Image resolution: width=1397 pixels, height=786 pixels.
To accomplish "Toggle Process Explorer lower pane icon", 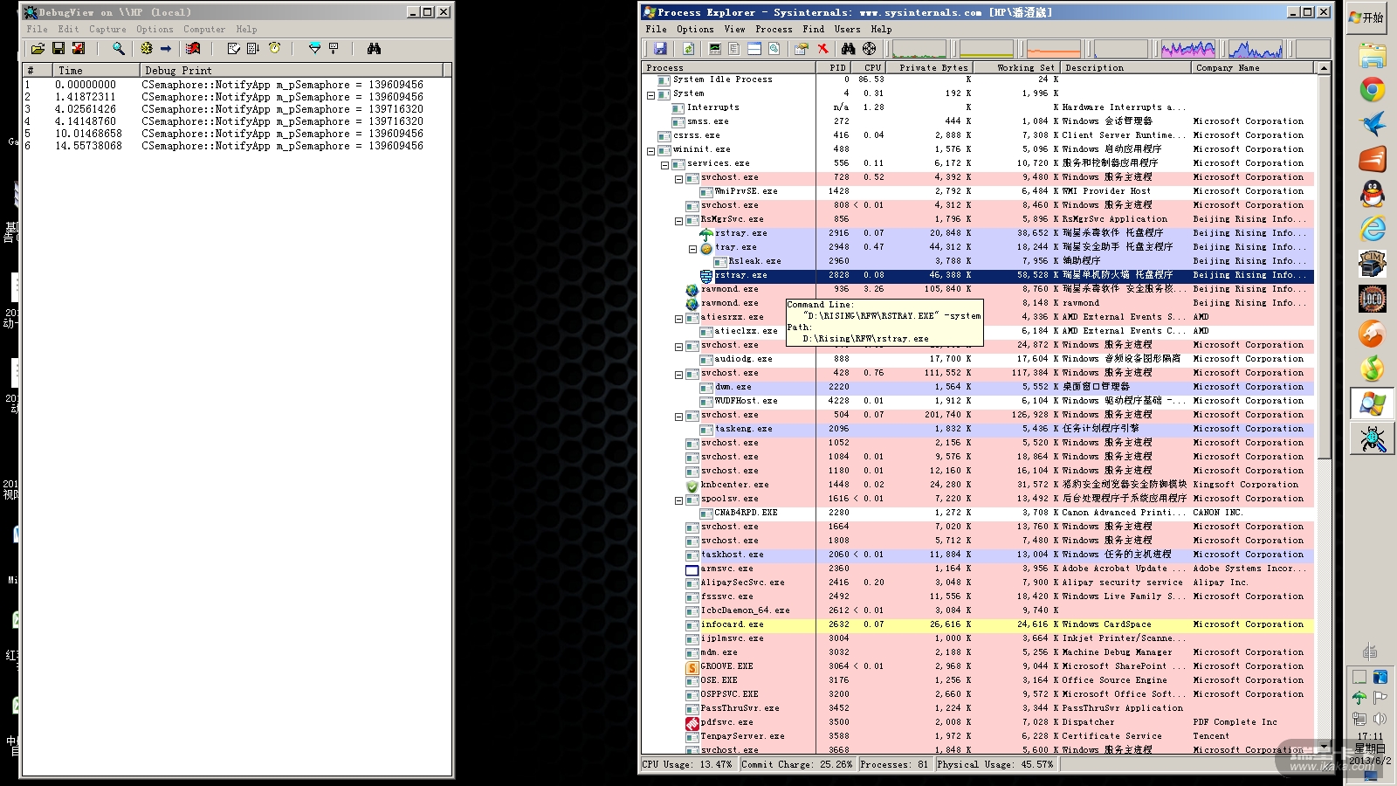I will [754, 49].
